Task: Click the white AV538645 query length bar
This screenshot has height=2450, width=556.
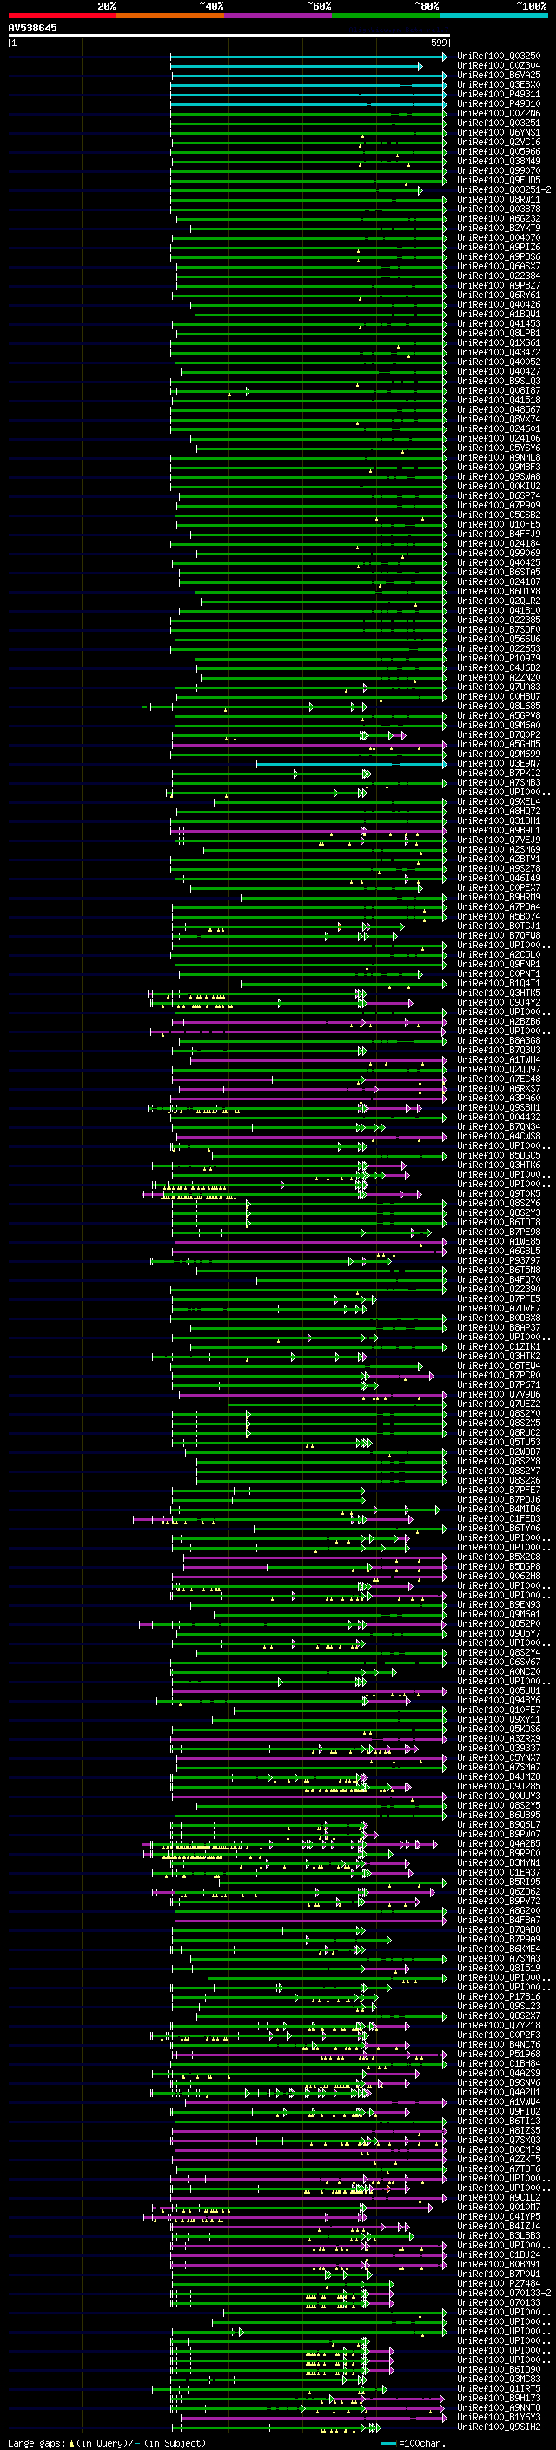Action: [x=229, y=35]
